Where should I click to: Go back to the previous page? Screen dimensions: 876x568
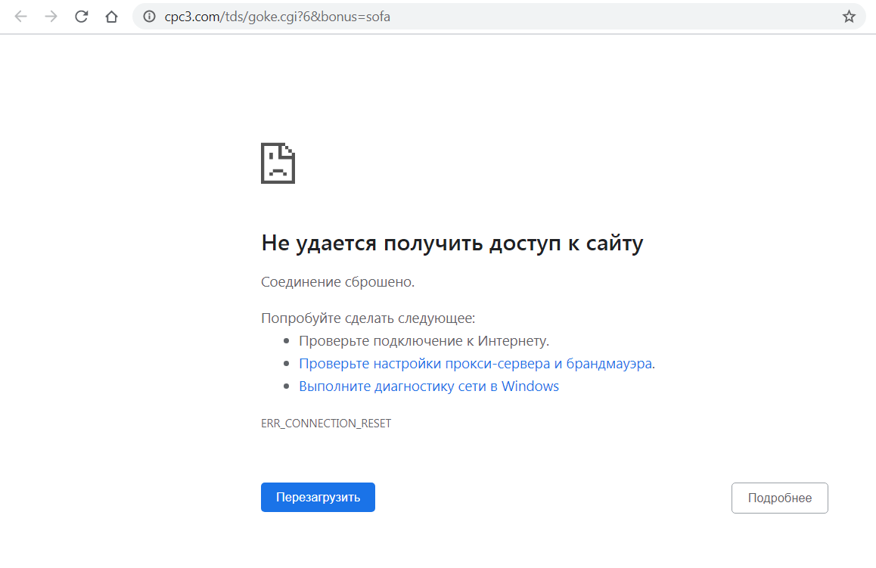click(x=21, y=16)
